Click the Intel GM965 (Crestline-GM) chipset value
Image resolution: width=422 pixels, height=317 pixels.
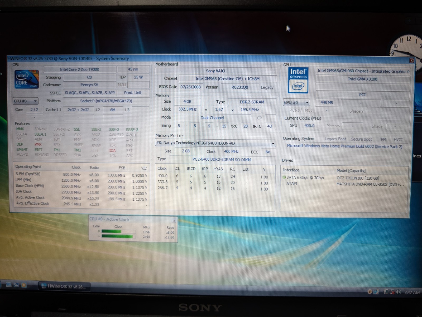[227, 79]
